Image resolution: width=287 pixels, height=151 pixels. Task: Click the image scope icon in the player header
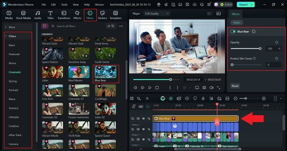(x=218, y=14)
